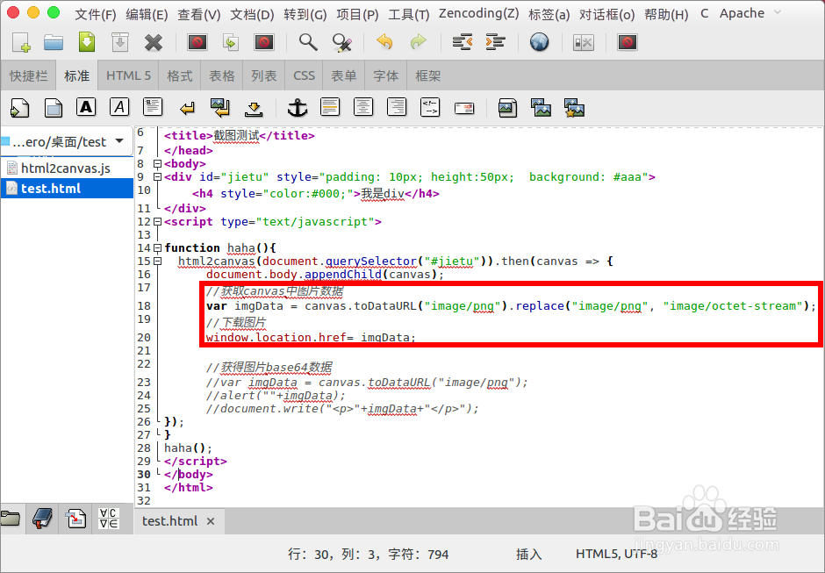Apply italic with the slanted A icon
This screenshot has height=573, width=825.
point(119,106)
